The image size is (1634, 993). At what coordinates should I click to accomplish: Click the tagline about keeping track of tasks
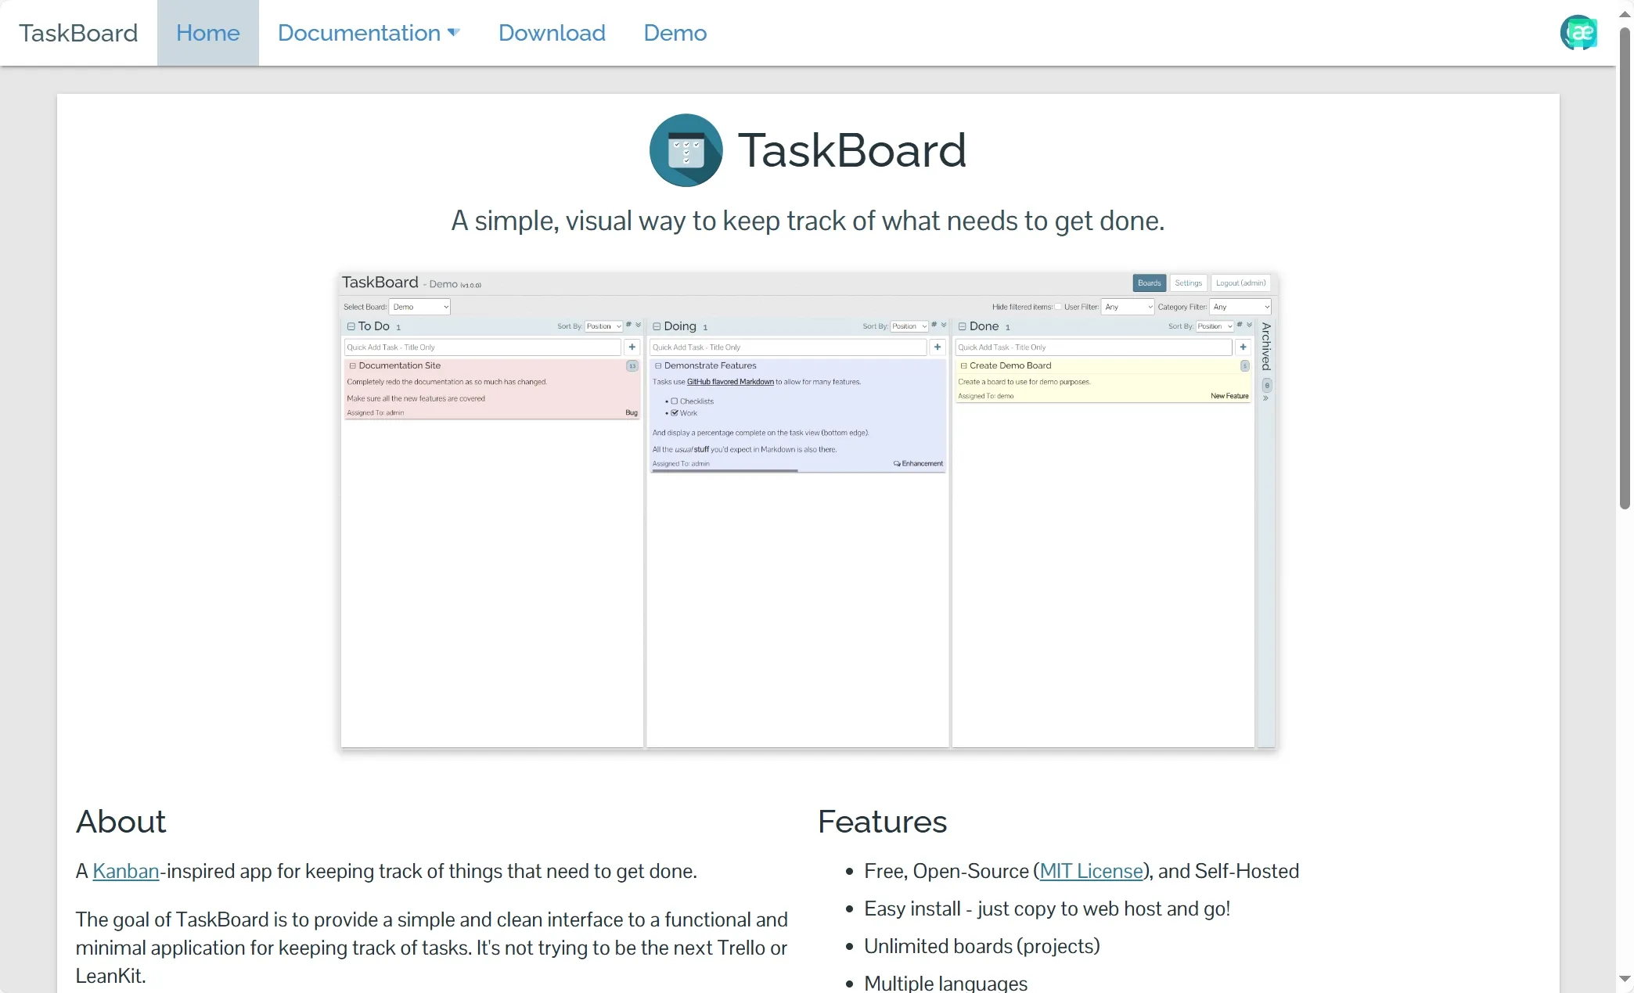(808, 221)
